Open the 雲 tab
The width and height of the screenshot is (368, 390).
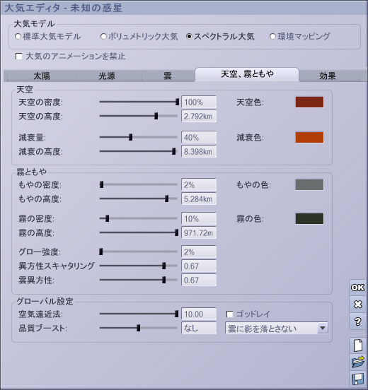[x=168, y=76]
